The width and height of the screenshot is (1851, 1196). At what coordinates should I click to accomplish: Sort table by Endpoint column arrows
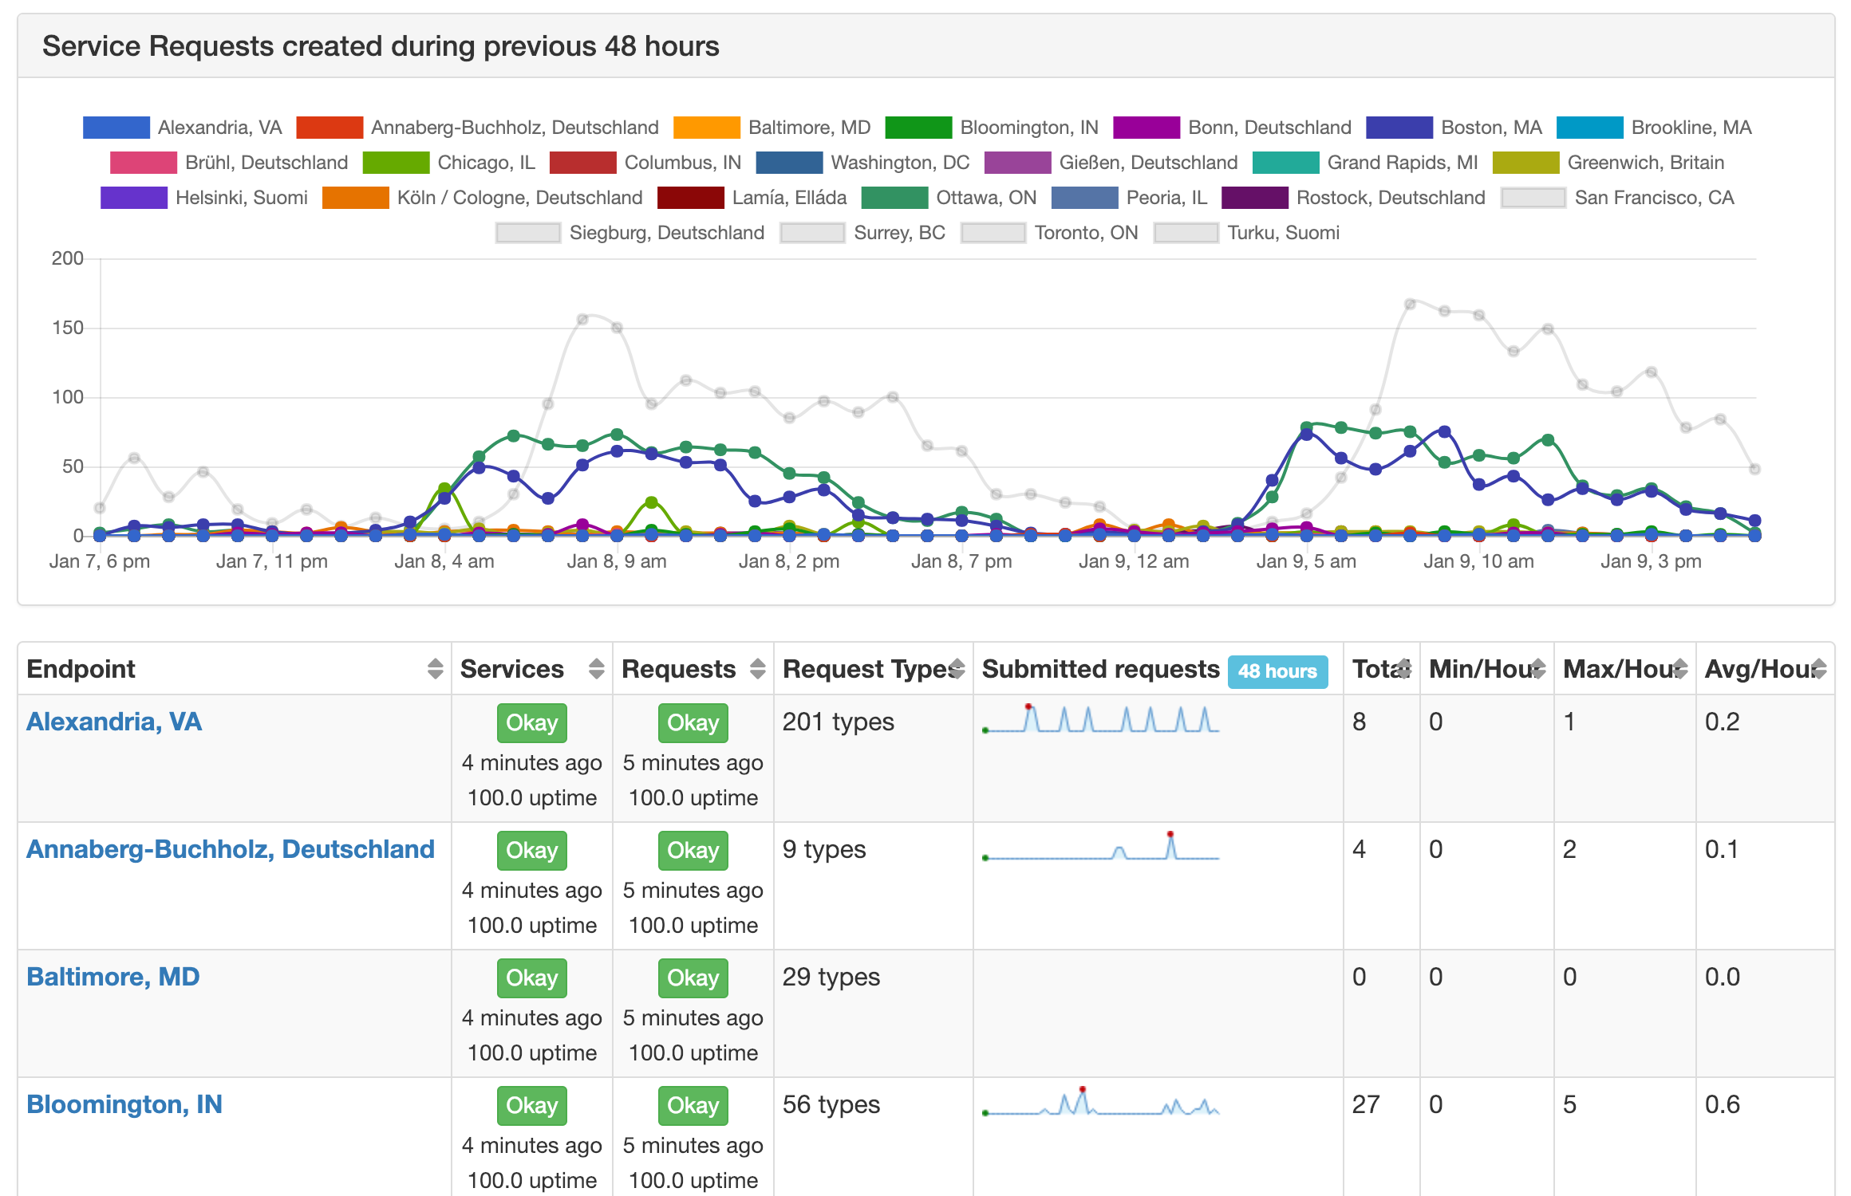(435, 669)
